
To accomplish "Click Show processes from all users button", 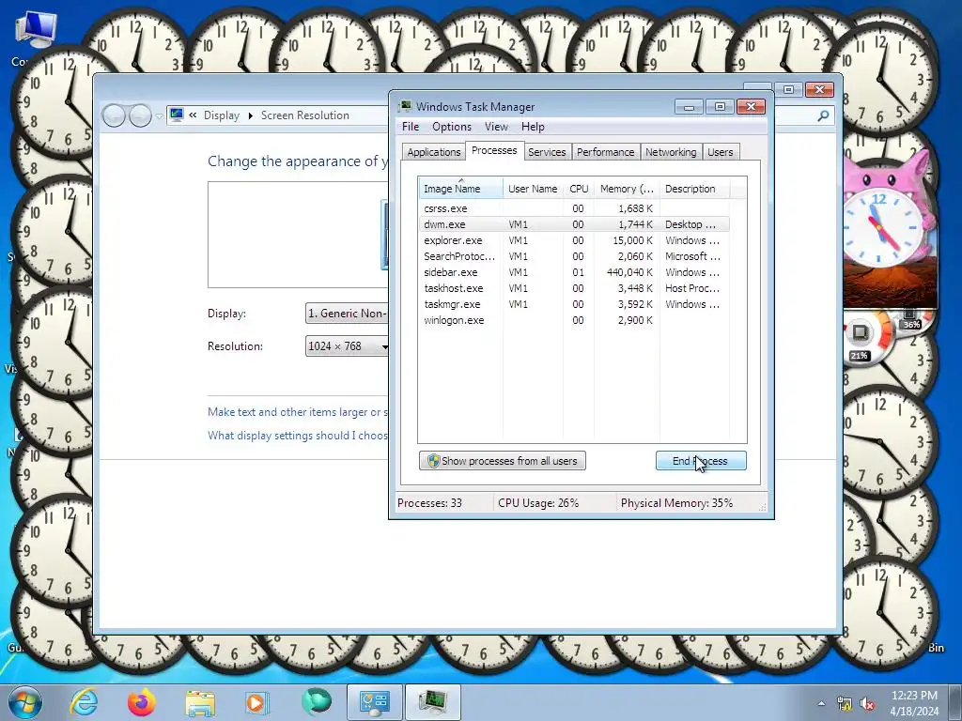I will click(x=503, y=461).
